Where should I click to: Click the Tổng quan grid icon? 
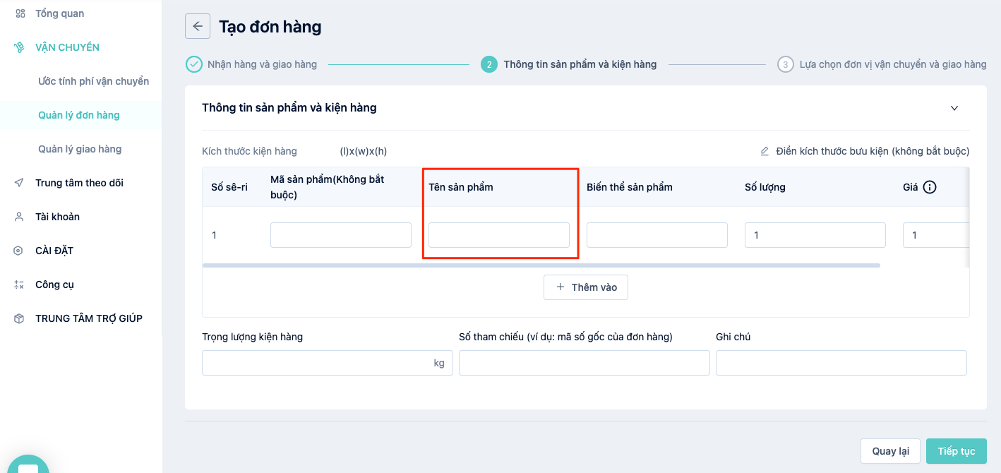click(x=19, y=13)
